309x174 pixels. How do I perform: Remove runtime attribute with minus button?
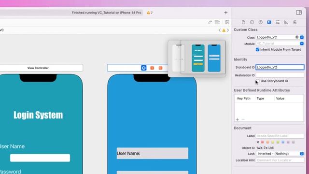click(x=243, y=119)
